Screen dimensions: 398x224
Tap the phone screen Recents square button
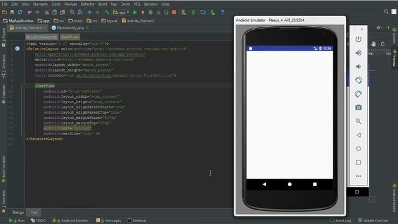click(x=315, y=184)
